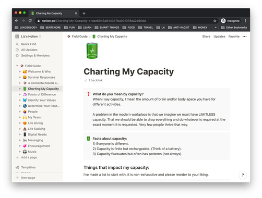Screen dimensions: 262x198
Task: Bookmark the page with the star icon
Action: click(215, 21)
